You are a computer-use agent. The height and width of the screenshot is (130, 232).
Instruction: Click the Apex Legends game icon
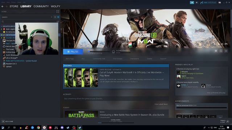(x=4, y=29)
